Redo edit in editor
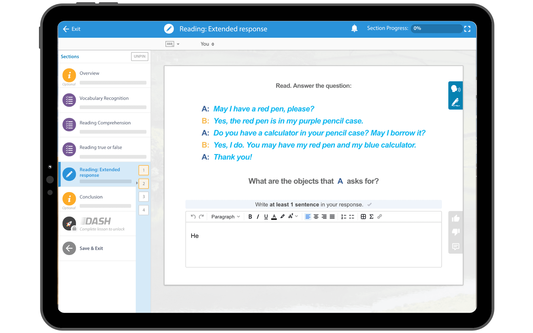The height and width of the screenshot is (333, 533). [202, 216]
